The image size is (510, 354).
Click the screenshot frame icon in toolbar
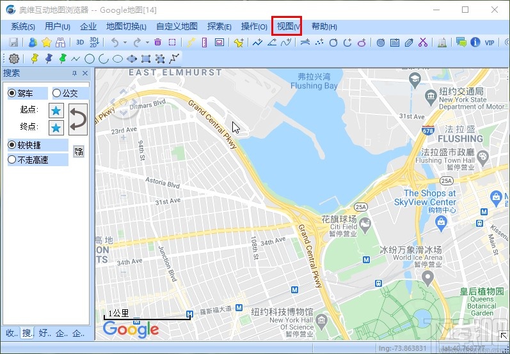tap(219, 42)
